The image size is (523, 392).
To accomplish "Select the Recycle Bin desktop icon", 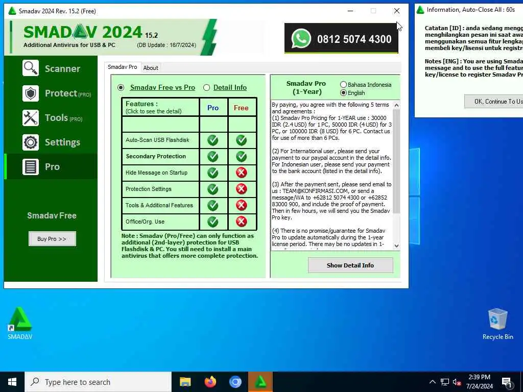I will click(x=497, y=323).
